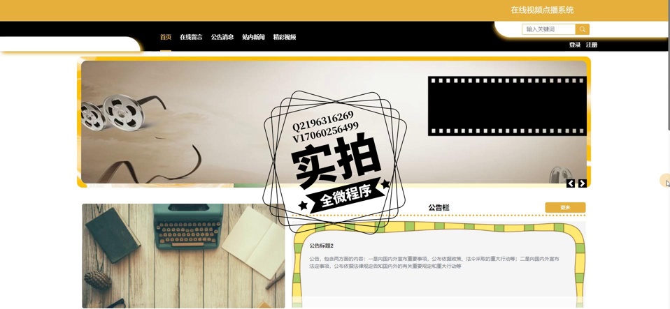This screenshot has width=670, height=309.
Task: Open the 在线留言 menu item
Action: point(191,37)
